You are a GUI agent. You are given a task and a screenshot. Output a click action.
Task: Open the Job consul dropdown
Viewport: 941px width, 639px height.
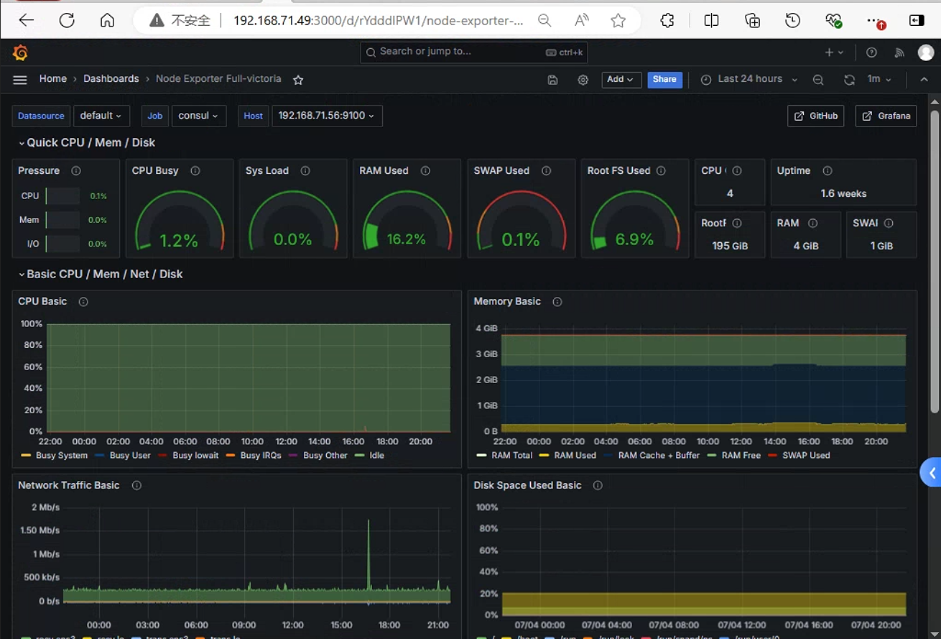tap(199, 116)
